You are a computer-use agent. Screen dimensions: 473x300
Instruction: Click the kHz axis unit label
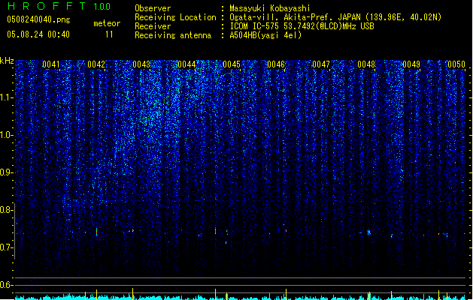(x=7, y=61)
